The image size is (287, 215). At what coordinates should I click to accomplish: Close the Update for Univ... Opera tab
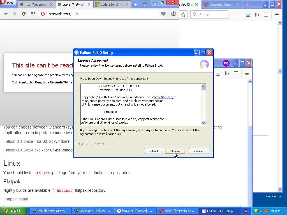pyautogui.click(x=127, y=4)
